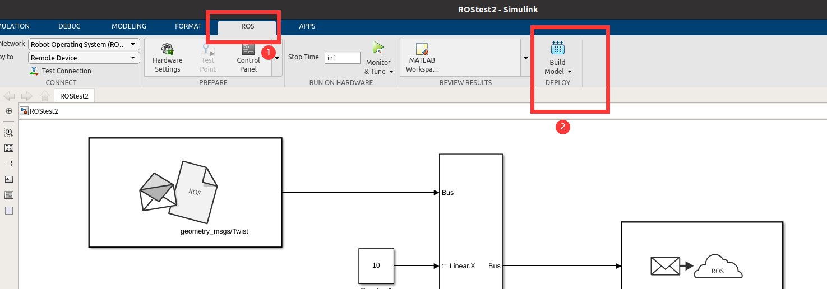
Task: Click the Stop Time input field
Action: [x=343, y=57]
